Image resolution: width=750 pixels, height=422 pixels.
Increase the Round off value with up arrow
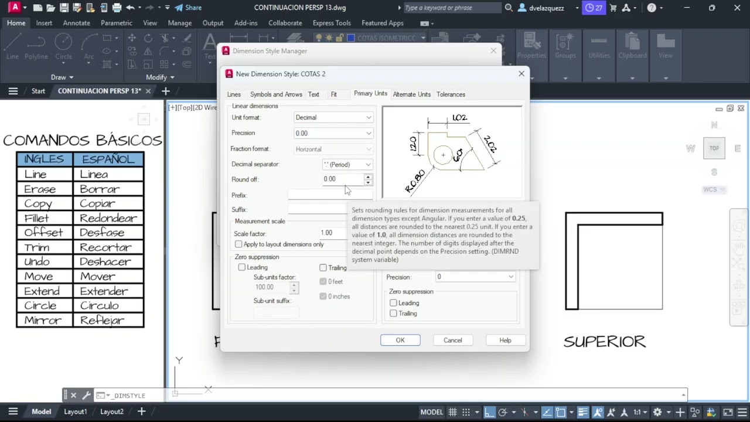point(368,176)
